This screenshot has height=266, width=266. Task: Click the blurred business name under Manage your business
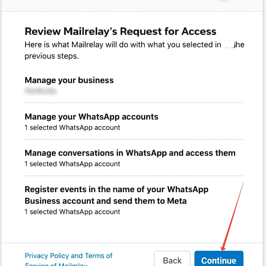40,91
